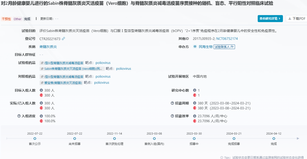Click the link icon beside registration number CTR20221673
The image size is (307, 159).
[x=63, y=39]
